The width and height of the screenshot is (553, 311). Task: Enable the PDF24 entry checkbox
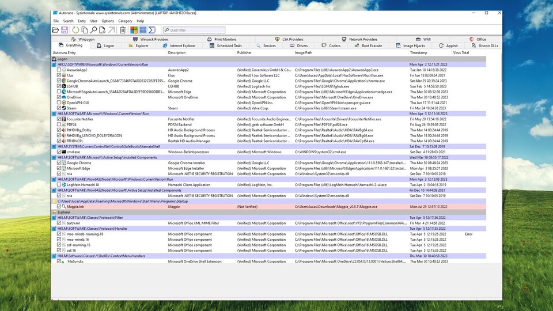click(59, 124)
